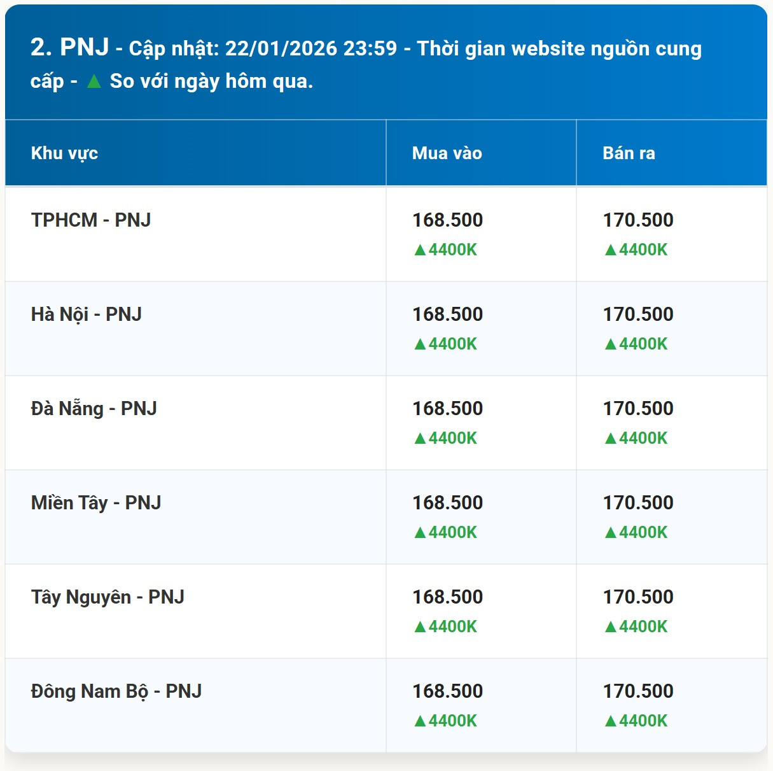Image resolution: width=773 pixels, height=771 pixels.
Task: Click the 4400K increase under Hà Nội Mua vào
Action: tap(445, 344)
